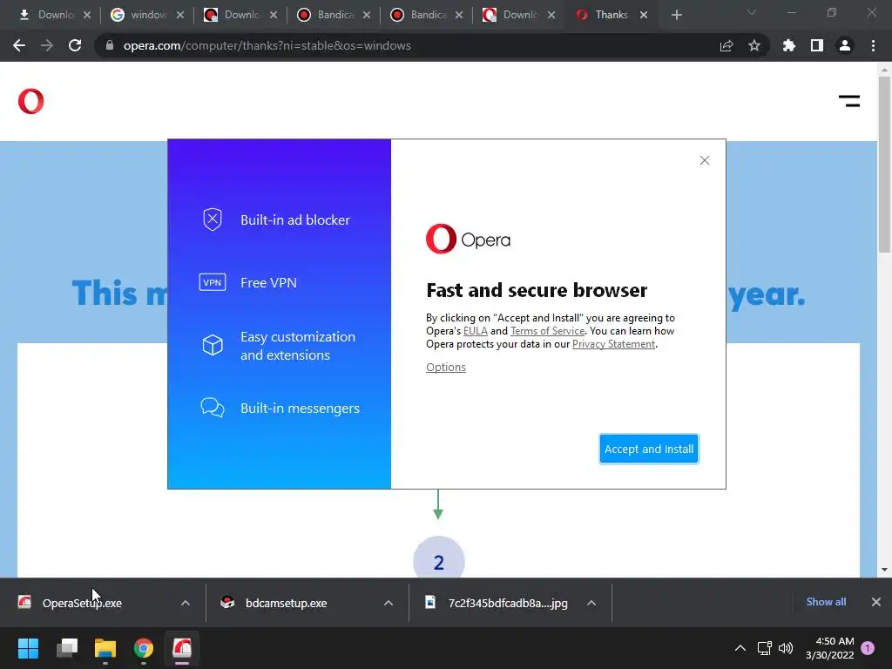Expand the jpg download options chevron
The width and height of the screenshot is (892, 669).
pyautogui.click(x=591, y=603)
